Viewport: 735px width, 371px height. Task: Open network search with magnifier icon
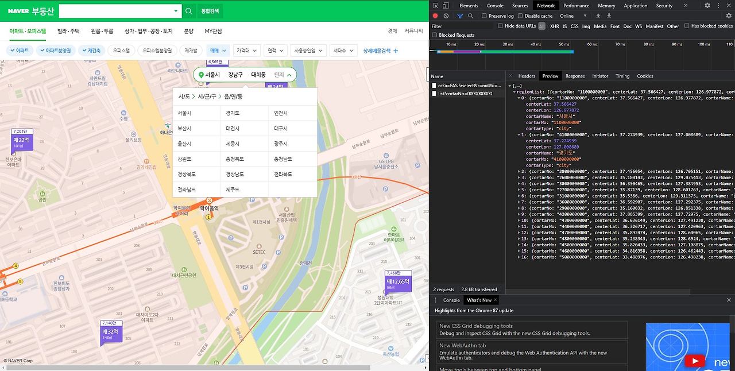(470, 16)
